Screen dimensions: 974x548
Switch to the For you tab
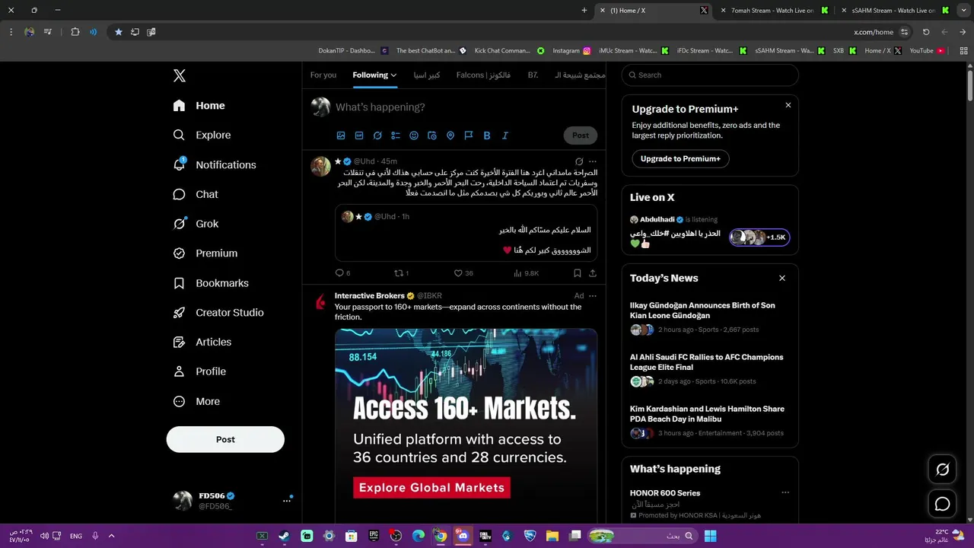point(323,75)
